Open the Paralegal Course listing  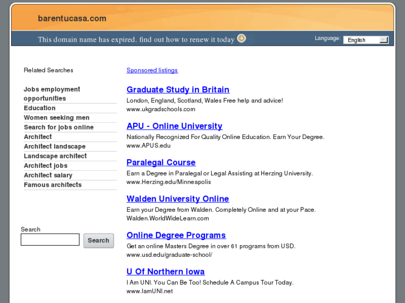click(161, 162)
